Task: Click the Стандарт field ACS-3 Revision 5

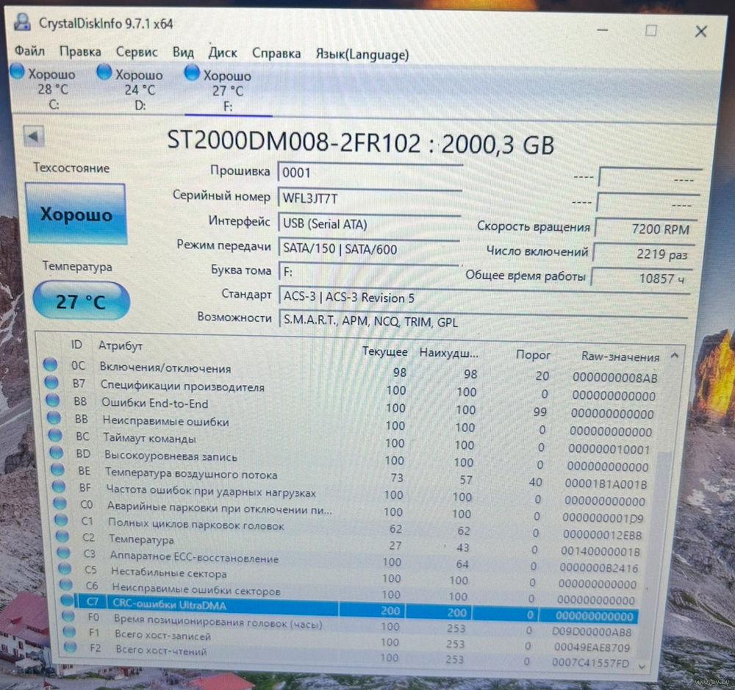Action: [484, 297]
